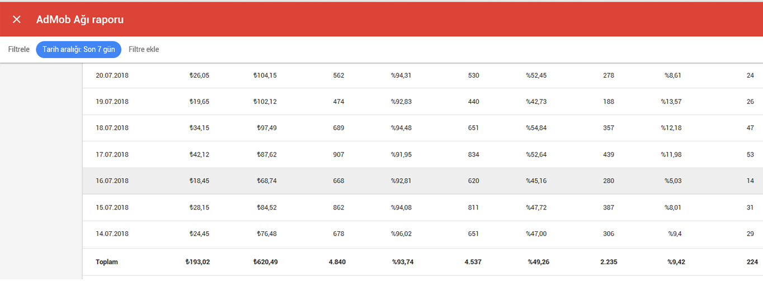
Task: Click the Toplam summary row label
Action: [x=107, y=262]
